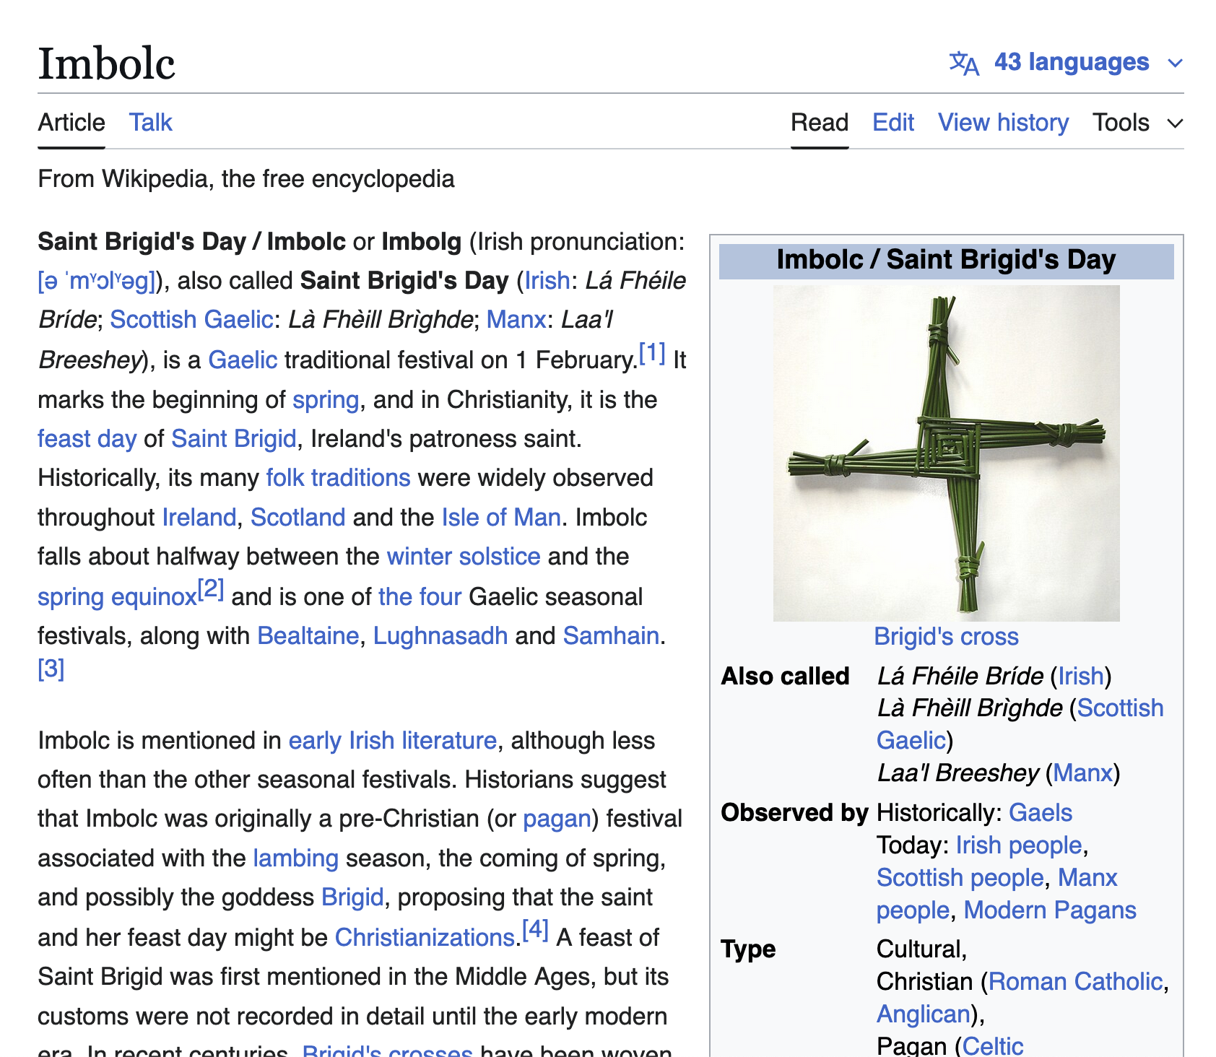Follow the Brigid's cross caption link
Viewport: 1216px width, 1057px height.
946,637
